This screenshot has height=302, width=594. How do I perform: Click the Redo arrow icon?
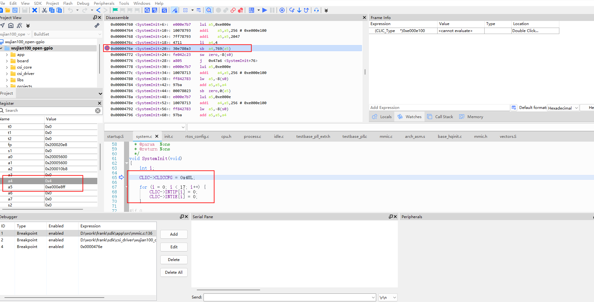(85, 10)
